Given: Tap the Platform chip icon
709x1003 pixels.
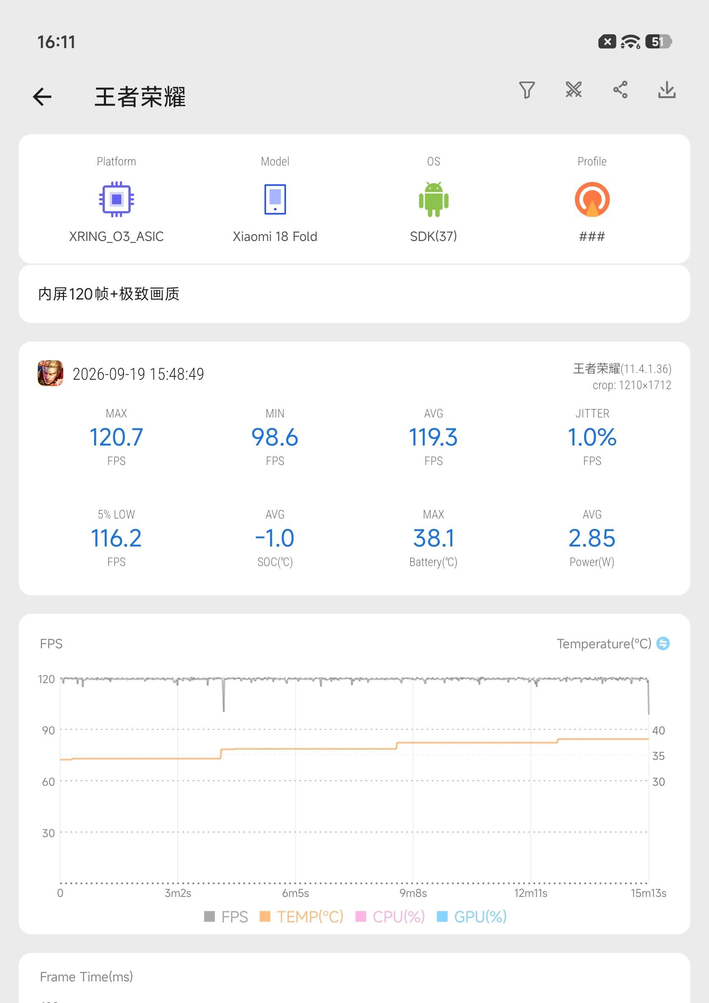Looking at the screenshot, I should pos(117,199).
